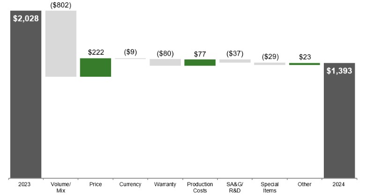The width and height of the screenshot is (366, 196).
Task: Select the $222 data label
Action: pos(96,52)
